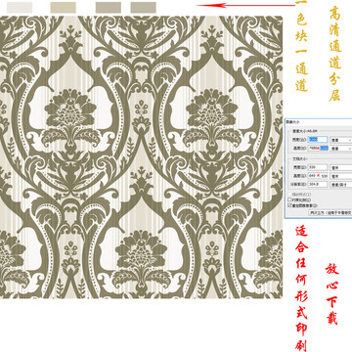
Task: Click the red arrow pointing to swatches
Action: click(x=245, y=5)
